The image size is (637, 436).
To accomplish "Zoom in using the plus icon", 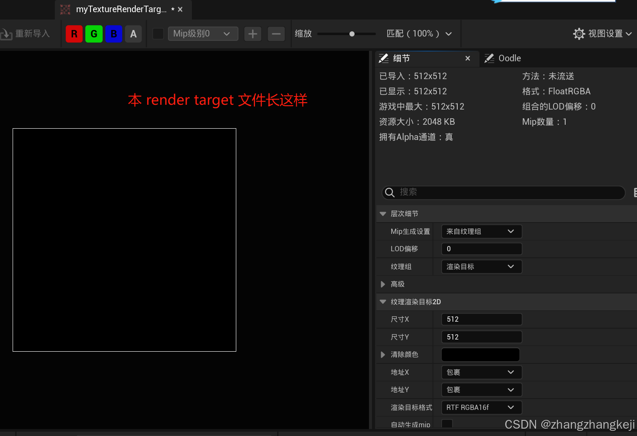I will point(252,33).
